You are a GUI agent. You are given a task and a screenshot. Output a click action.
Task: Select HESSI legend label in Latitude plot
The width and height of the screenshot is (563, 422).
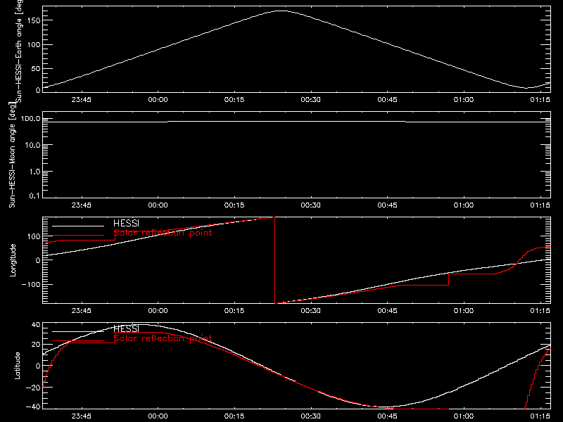click(126, 328)
